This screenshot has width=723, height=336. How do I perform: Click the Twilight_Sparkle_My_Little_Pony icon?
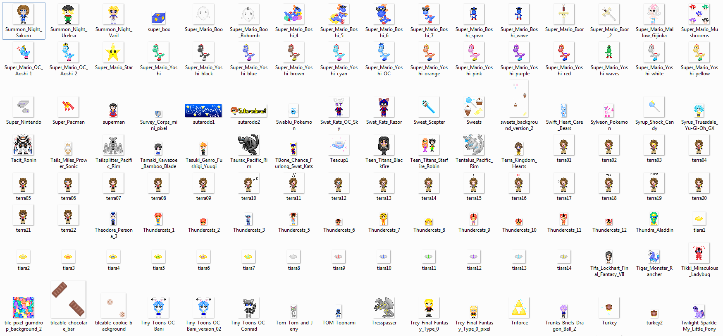699,312
